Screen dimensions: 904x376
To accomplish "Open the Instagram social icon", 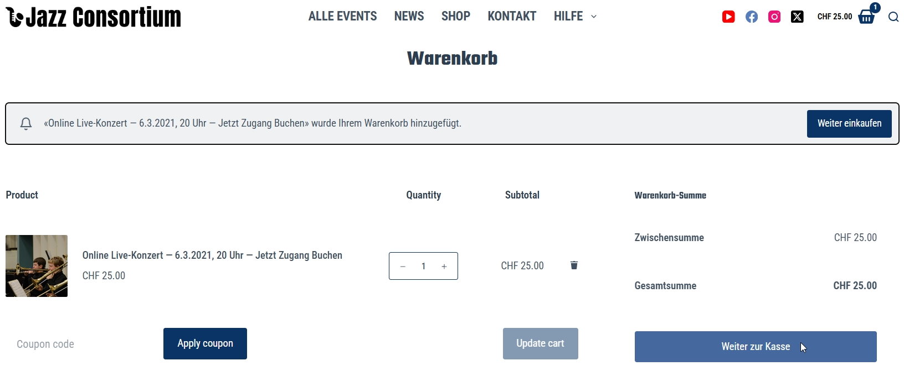I will pyautogui.click(x=774, y=17).
